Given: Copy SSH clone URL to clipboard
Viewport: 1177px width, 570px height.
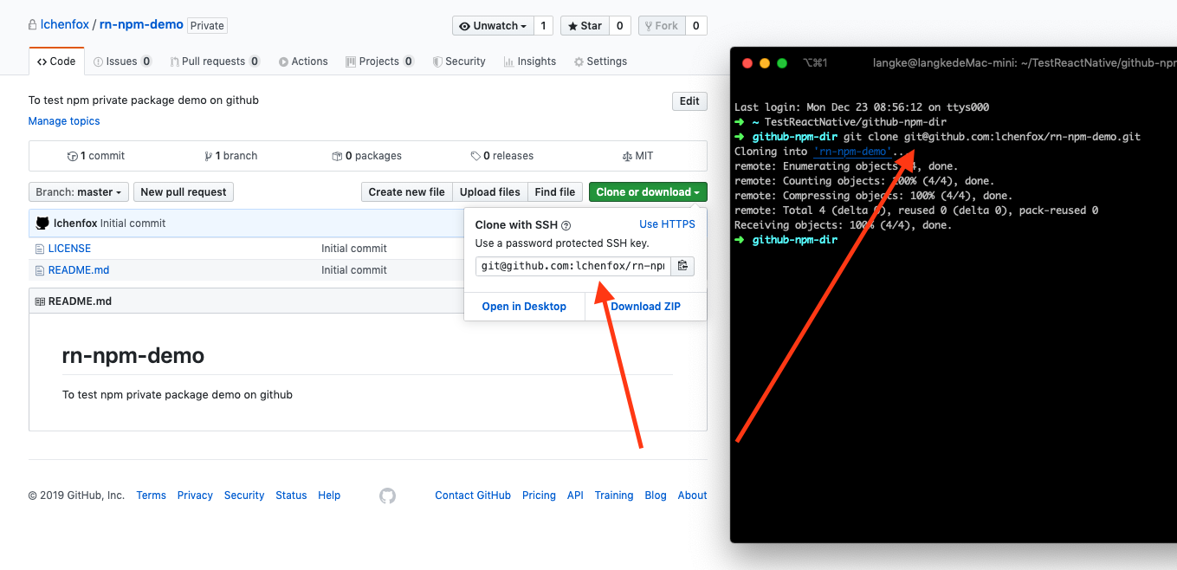Looking at the screenshot, I should tap(682, 266).
